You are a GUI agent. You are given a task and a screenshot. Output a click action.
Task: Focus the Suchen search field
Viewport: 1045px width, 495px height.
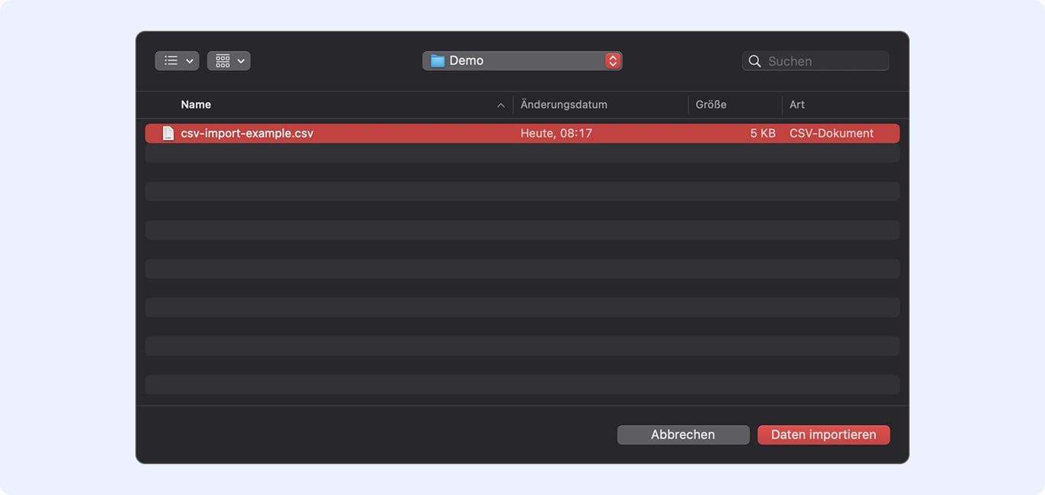[815, 61]
